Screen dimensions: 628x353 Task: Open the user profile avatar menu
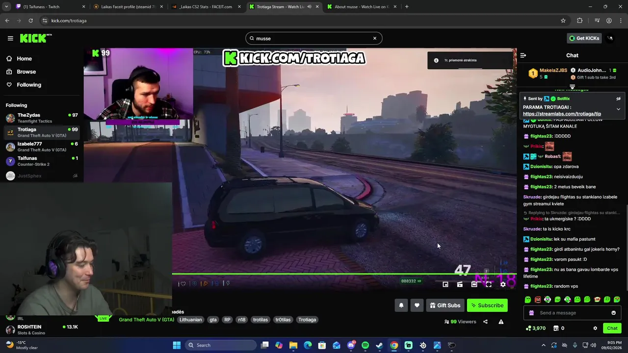click(x=610, y=38)
